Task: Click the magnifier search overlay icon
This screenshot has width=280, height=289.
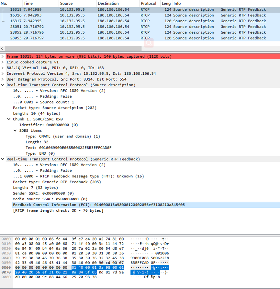Action: coord(149,43)
